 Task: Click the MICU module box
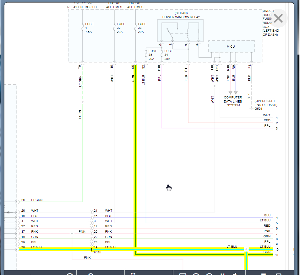(232, 46)
